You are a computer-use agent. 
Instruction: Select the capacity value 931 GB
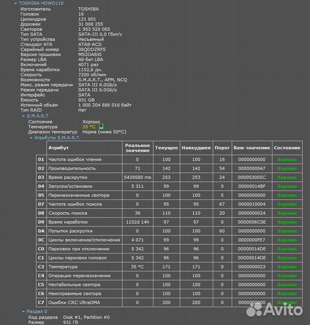coord(87,100)
